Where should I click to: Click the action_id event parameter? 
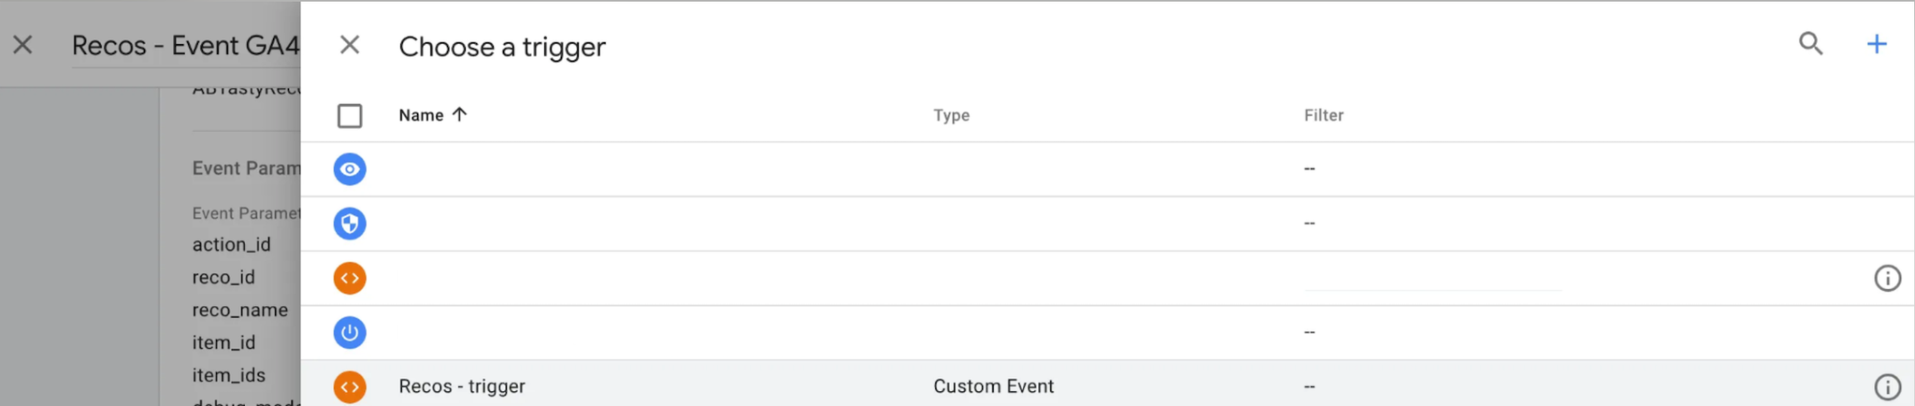tap(231, 244)
